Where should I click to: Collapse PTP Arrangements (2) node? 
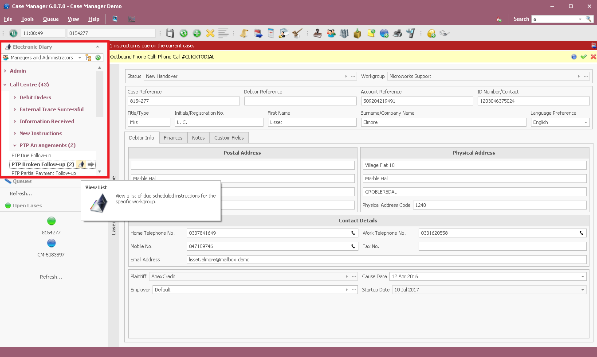pyautogui.click(x=15, y=145)
